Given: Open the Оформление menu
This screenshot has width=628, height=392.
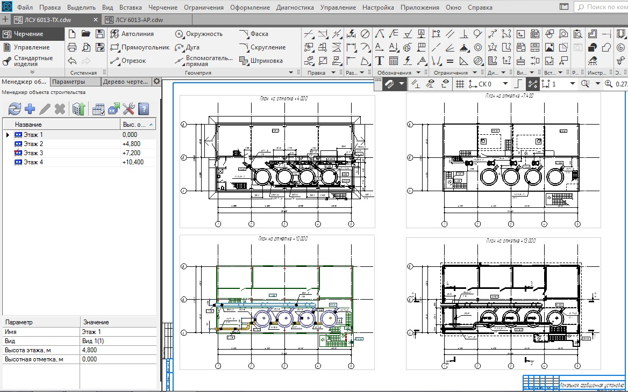Looking at the screenshot, I should pos(249,8).
